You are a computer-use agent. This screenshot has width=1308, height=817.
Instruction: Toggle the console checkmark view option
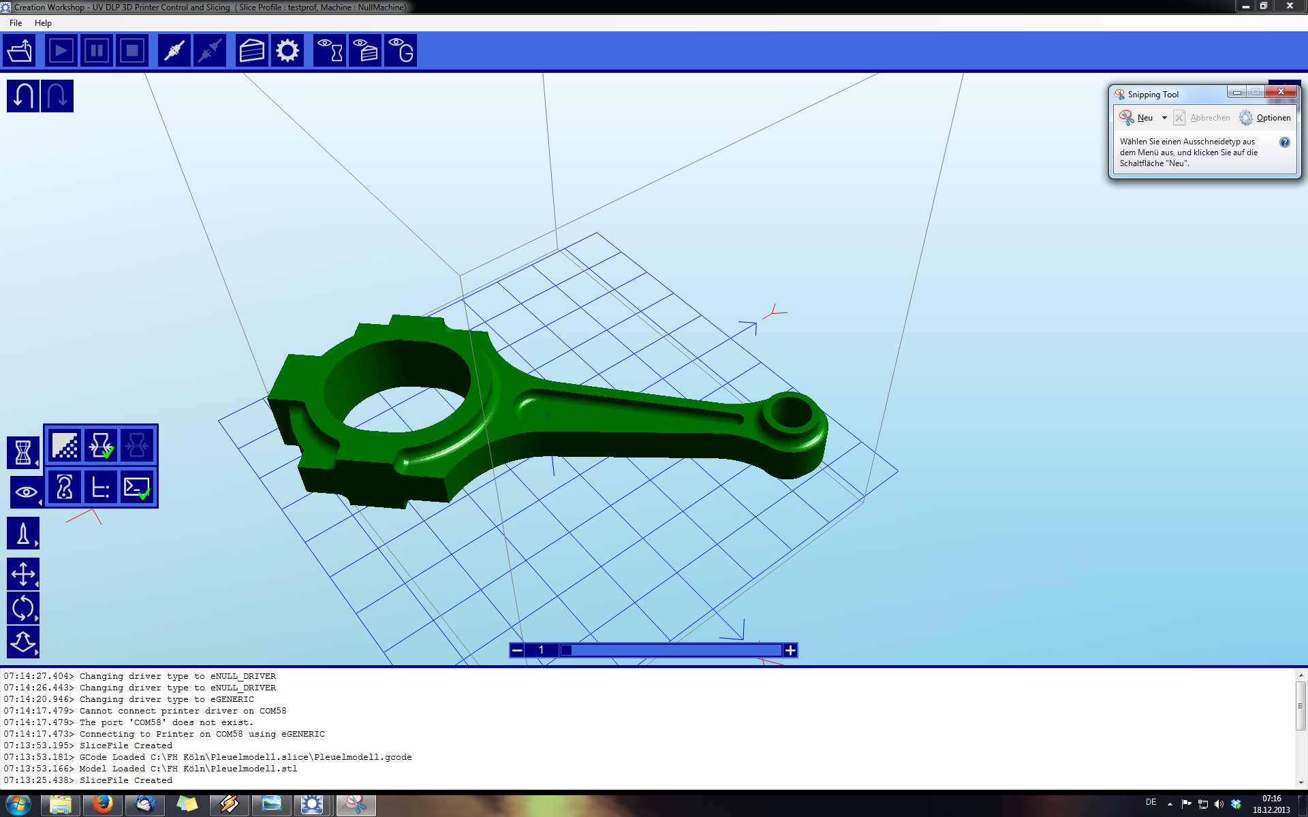click(x=136, y=487)
